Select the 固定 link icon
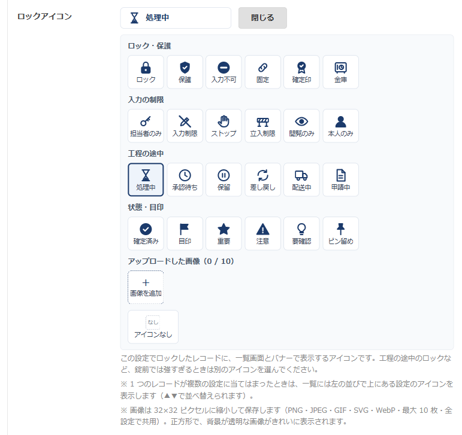The image size is (462, 435). (262, 72)
